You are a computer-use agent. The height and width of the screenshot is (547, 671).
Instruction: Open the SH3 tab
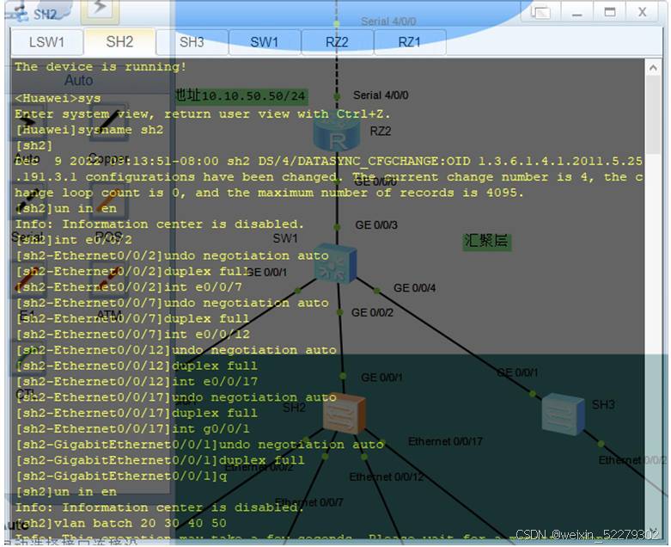click(x=192, y=42)
